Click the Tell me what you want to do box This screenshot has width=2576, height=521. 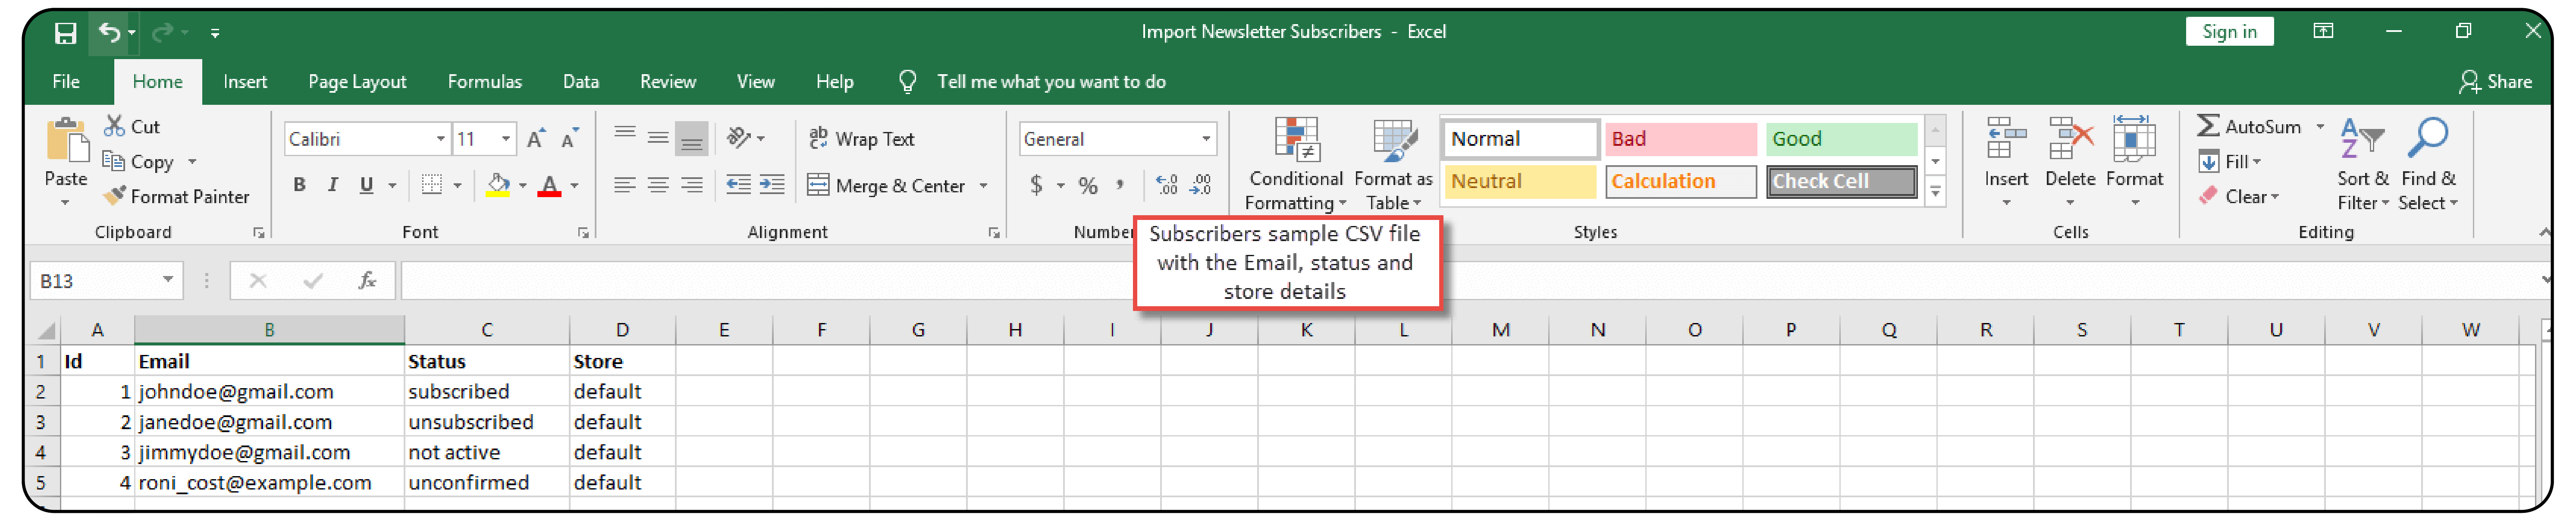(1051, 82)
